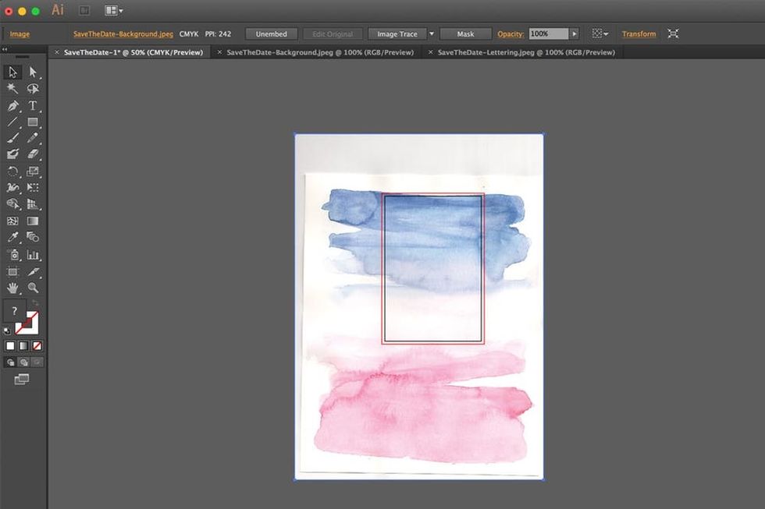This screenshot has height=509, width=765.
Task: Choose the Paintbrush tool
Action: click(x=12, y=138)
